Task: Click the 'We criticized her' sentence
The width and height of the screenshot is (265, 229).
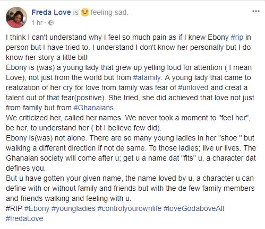Action: coord(64,118)
